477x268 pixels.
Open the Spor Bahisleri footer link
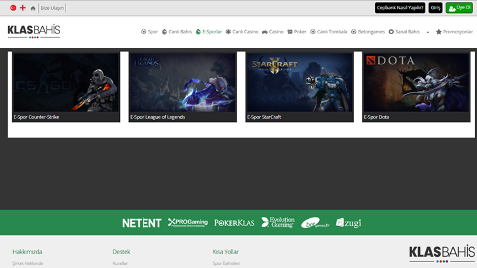(226, 263)
